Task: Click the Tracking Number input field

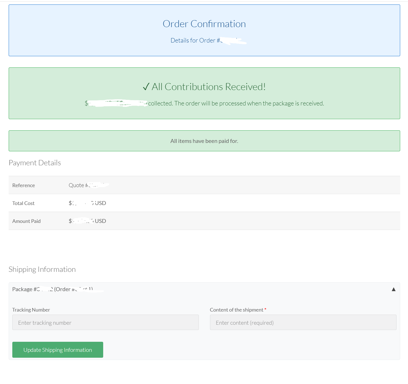Action: coord(105,322)
